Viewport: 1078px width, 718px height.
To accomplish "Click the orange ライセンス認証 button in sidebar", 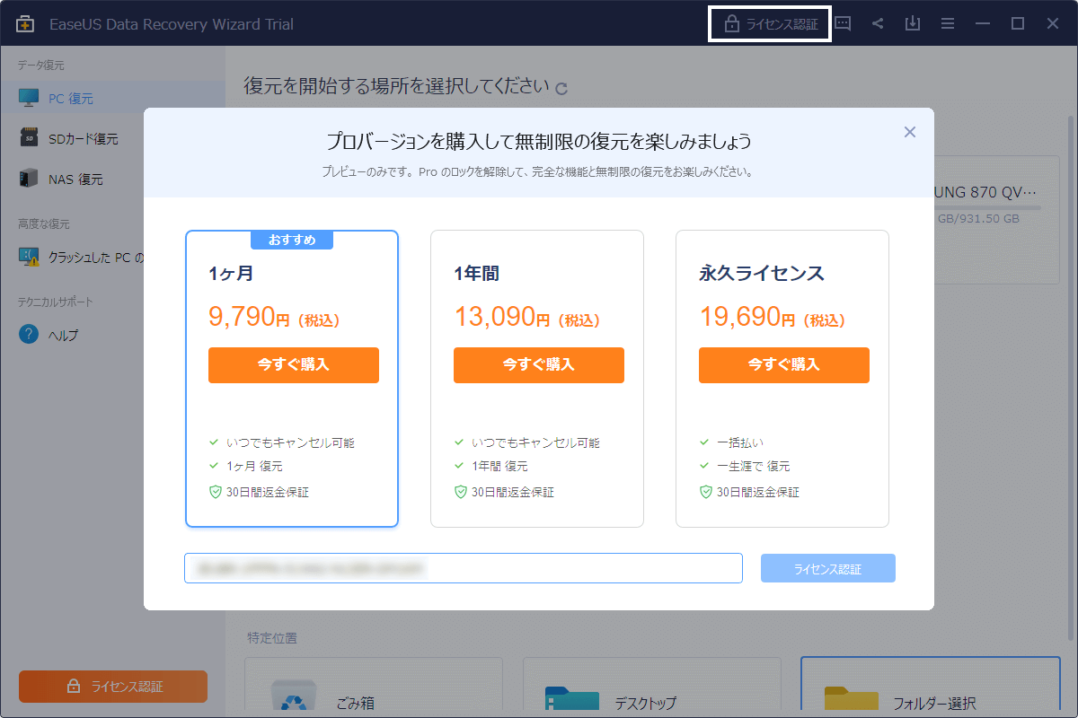I will 113,687.
